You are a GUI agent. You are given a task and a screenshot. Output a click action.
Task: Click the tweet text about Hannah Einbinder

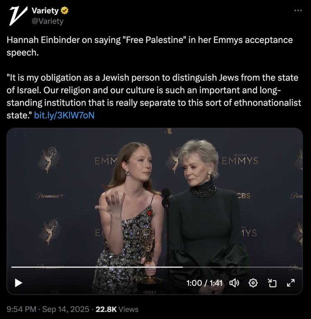[x=150, y=46]
